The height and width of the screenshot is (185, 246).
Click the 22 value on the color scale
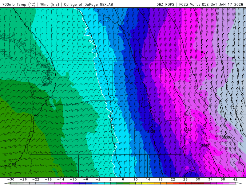click(173, 179)
